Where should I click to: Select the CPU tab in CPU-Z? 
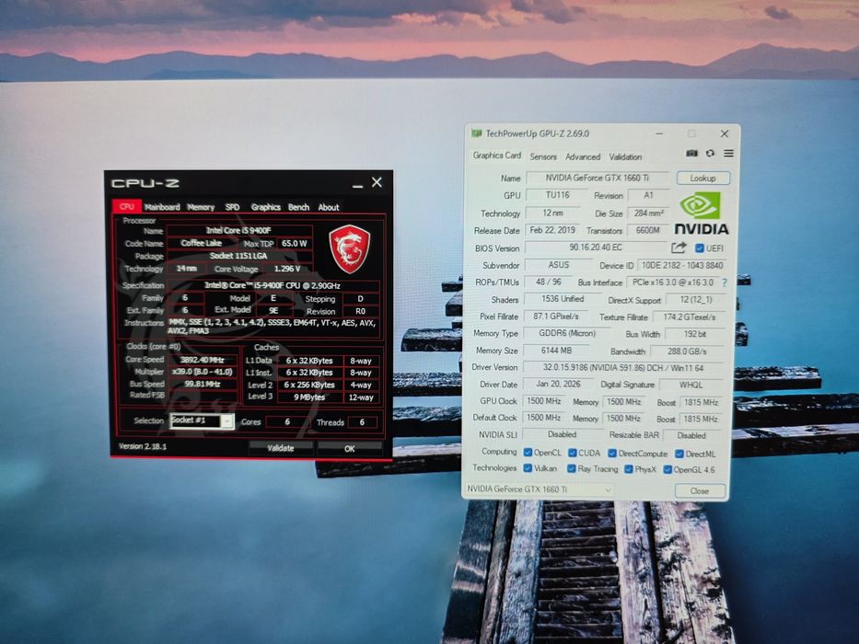(x=127, y=206)
